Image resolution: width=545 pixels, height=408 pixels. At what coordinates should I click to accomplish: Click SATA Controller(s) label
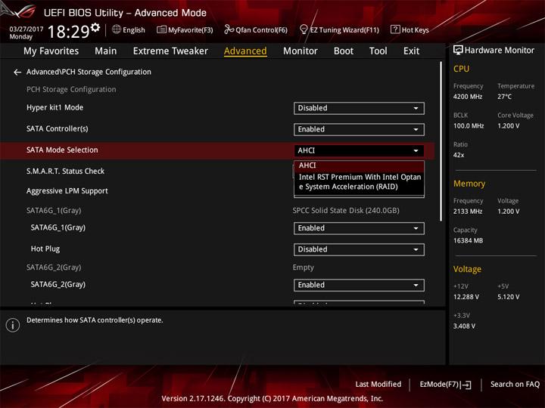pos(58,128)
